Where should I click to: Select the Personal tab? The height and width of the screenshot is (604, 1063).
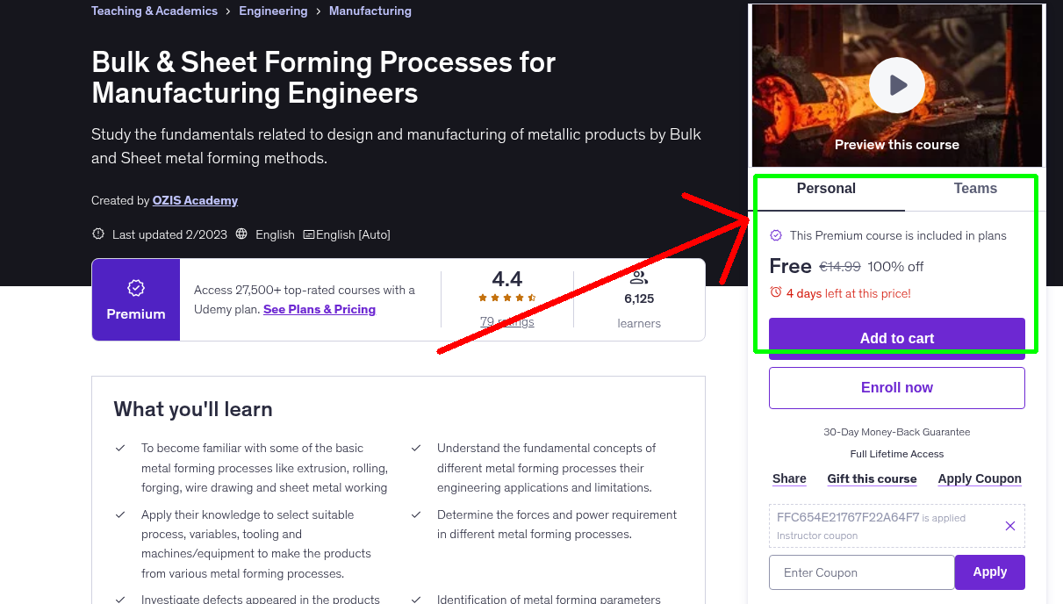(826, 188)
